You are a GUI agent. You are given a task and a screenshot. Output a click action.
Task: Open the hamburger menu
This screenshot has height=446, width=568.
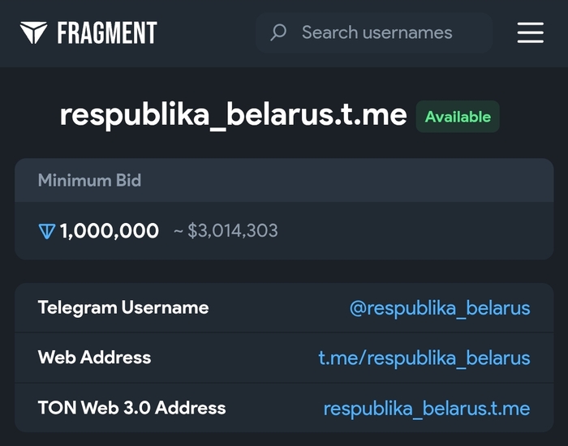[x=530, y=32]
